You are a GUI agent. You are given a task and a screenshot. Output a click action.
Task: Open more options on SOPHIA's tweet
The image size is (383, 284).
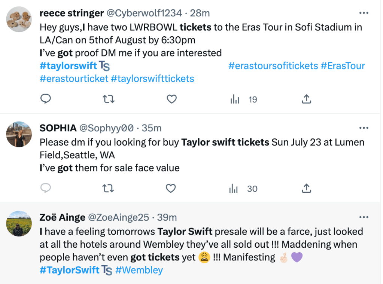[x=364, y=128]
